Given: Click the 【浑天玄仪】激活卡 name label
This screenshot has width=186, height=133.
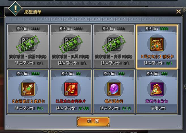Looking at the screenshot, I should pos(157,57).
